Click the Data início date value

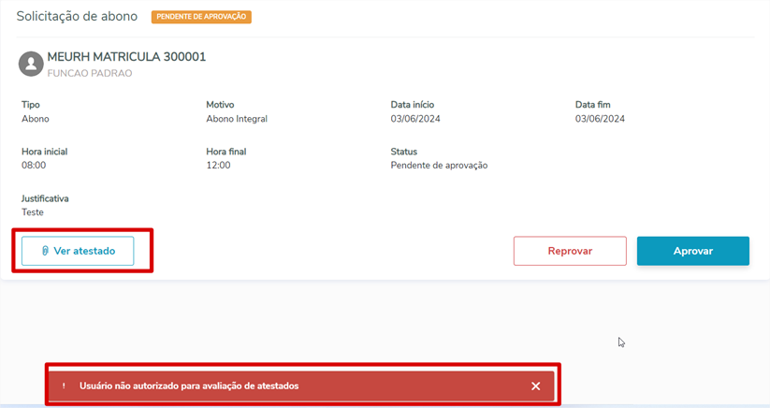415,119
